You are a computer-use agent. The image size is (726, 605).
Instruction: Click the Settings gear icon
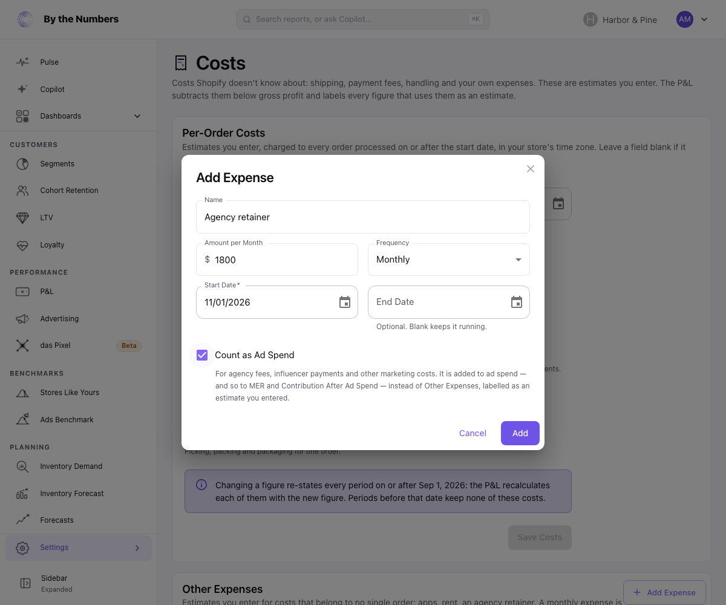22,548
